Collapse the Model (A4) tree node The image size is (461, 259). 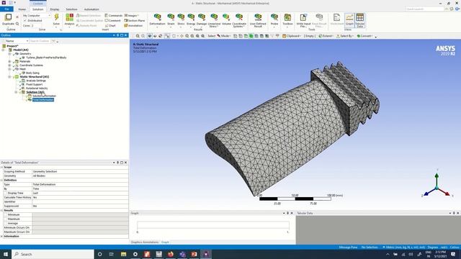(x=4, y=50)
